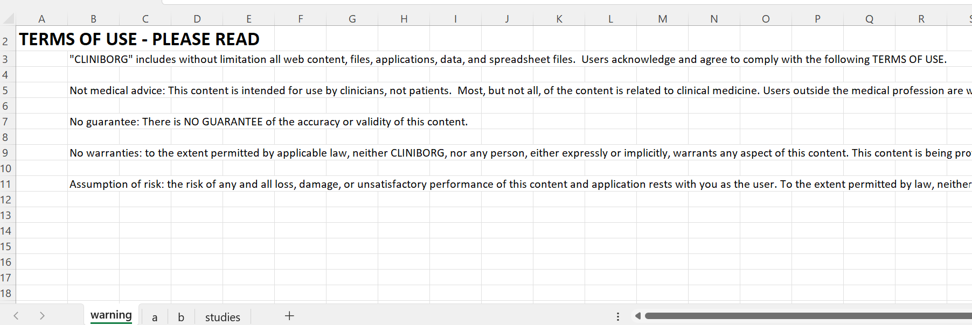Select row 3 header
The height and width of the screenshot is (325, 972).
coord(8,59)
